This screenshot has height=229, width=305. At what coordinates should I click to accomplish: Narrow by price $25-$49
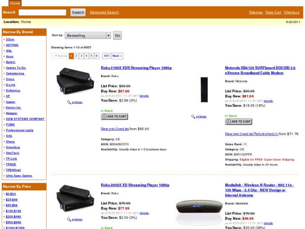click(x=12, y=200)
